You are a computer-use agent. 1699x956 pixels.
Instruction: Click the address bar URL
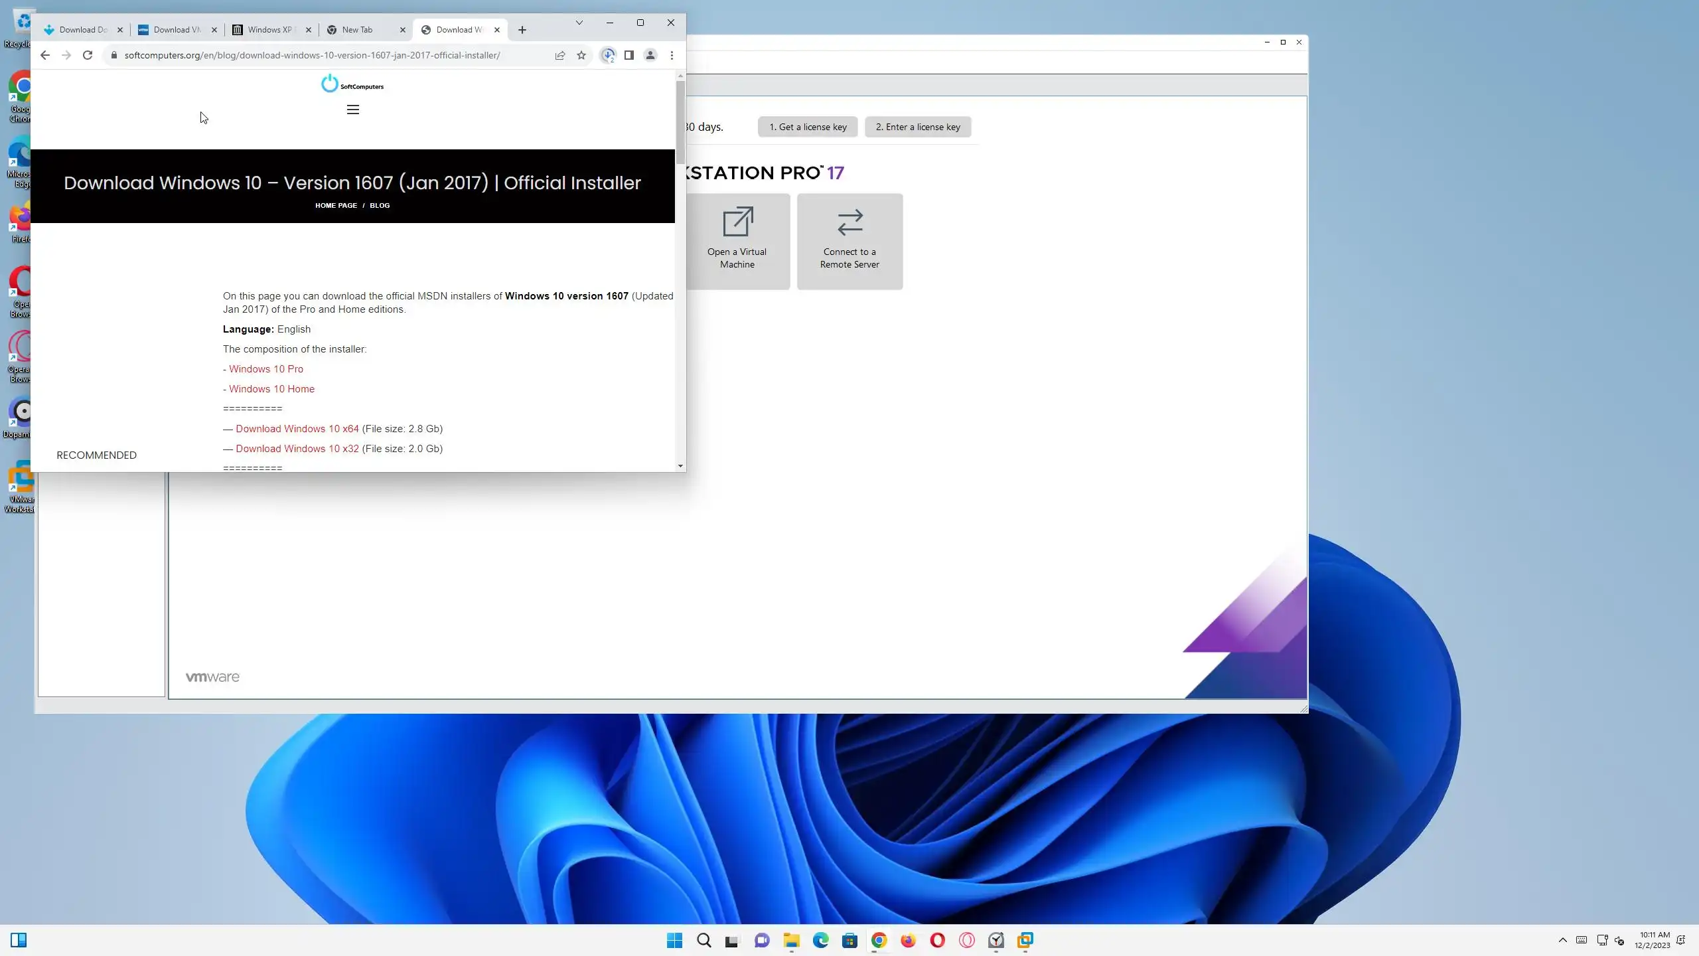pyautogui.click(x=312, y=55)
